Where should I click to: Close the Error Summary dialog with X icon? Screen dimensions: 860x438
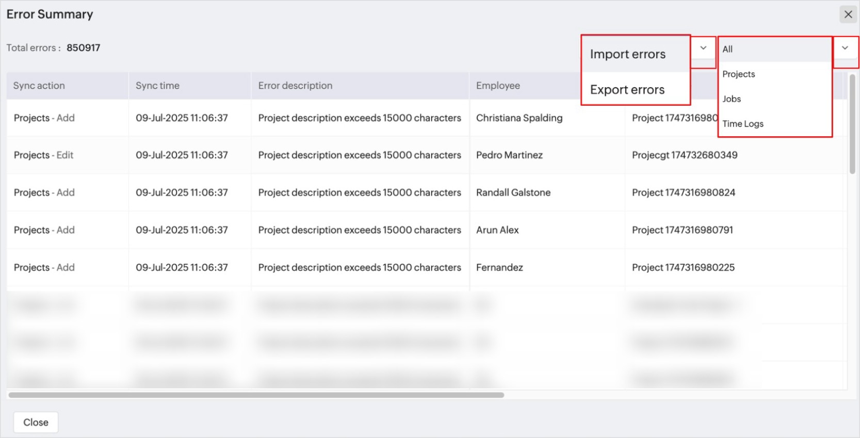pos(848,14)
